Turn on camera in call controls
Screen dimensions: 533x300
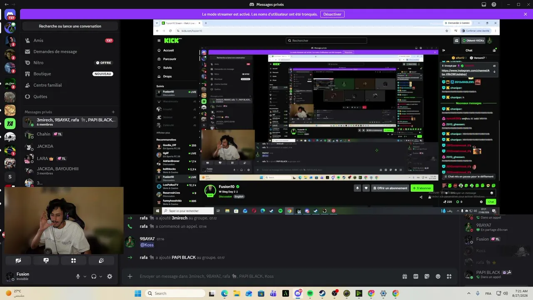[x=18, y=260]
